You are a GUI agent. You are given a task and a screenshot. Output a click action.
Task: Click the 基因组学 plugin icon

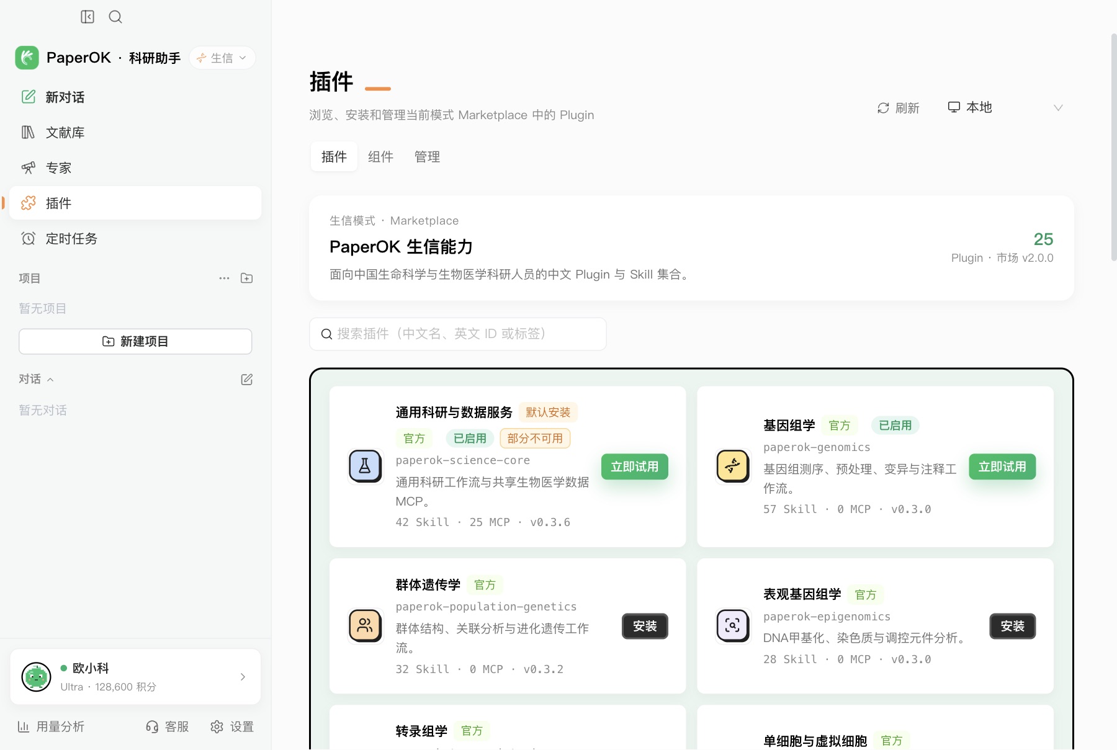pos(733,467)
